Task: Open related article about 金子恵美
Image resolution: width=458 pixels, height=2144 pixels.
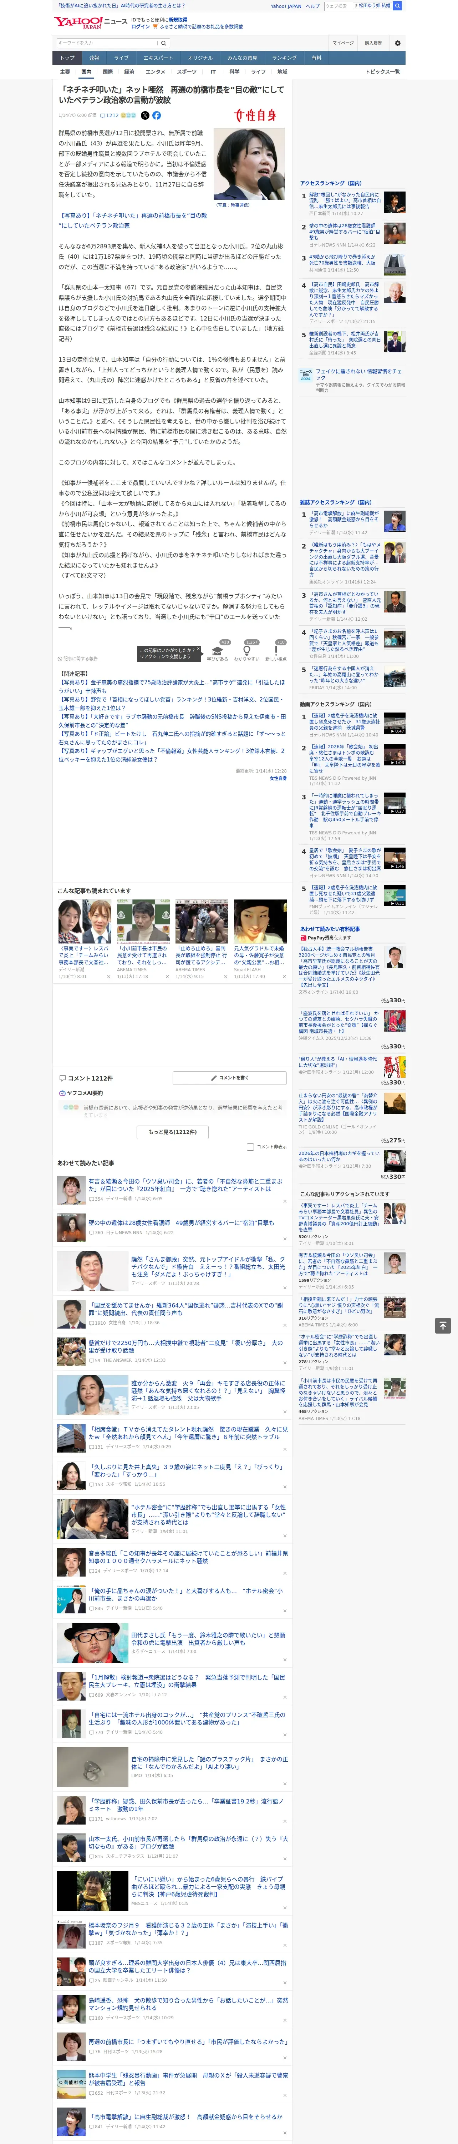Action: (x=171, y=687)
